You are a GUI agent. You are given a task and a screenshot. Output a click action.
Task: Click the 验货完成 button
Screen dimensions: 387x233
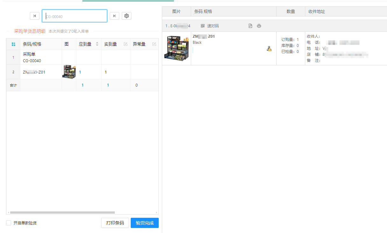pos(144,223)
